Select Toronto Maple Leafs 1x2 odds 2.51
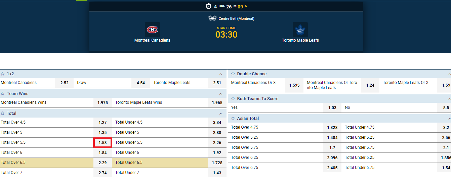 point(217,83)
